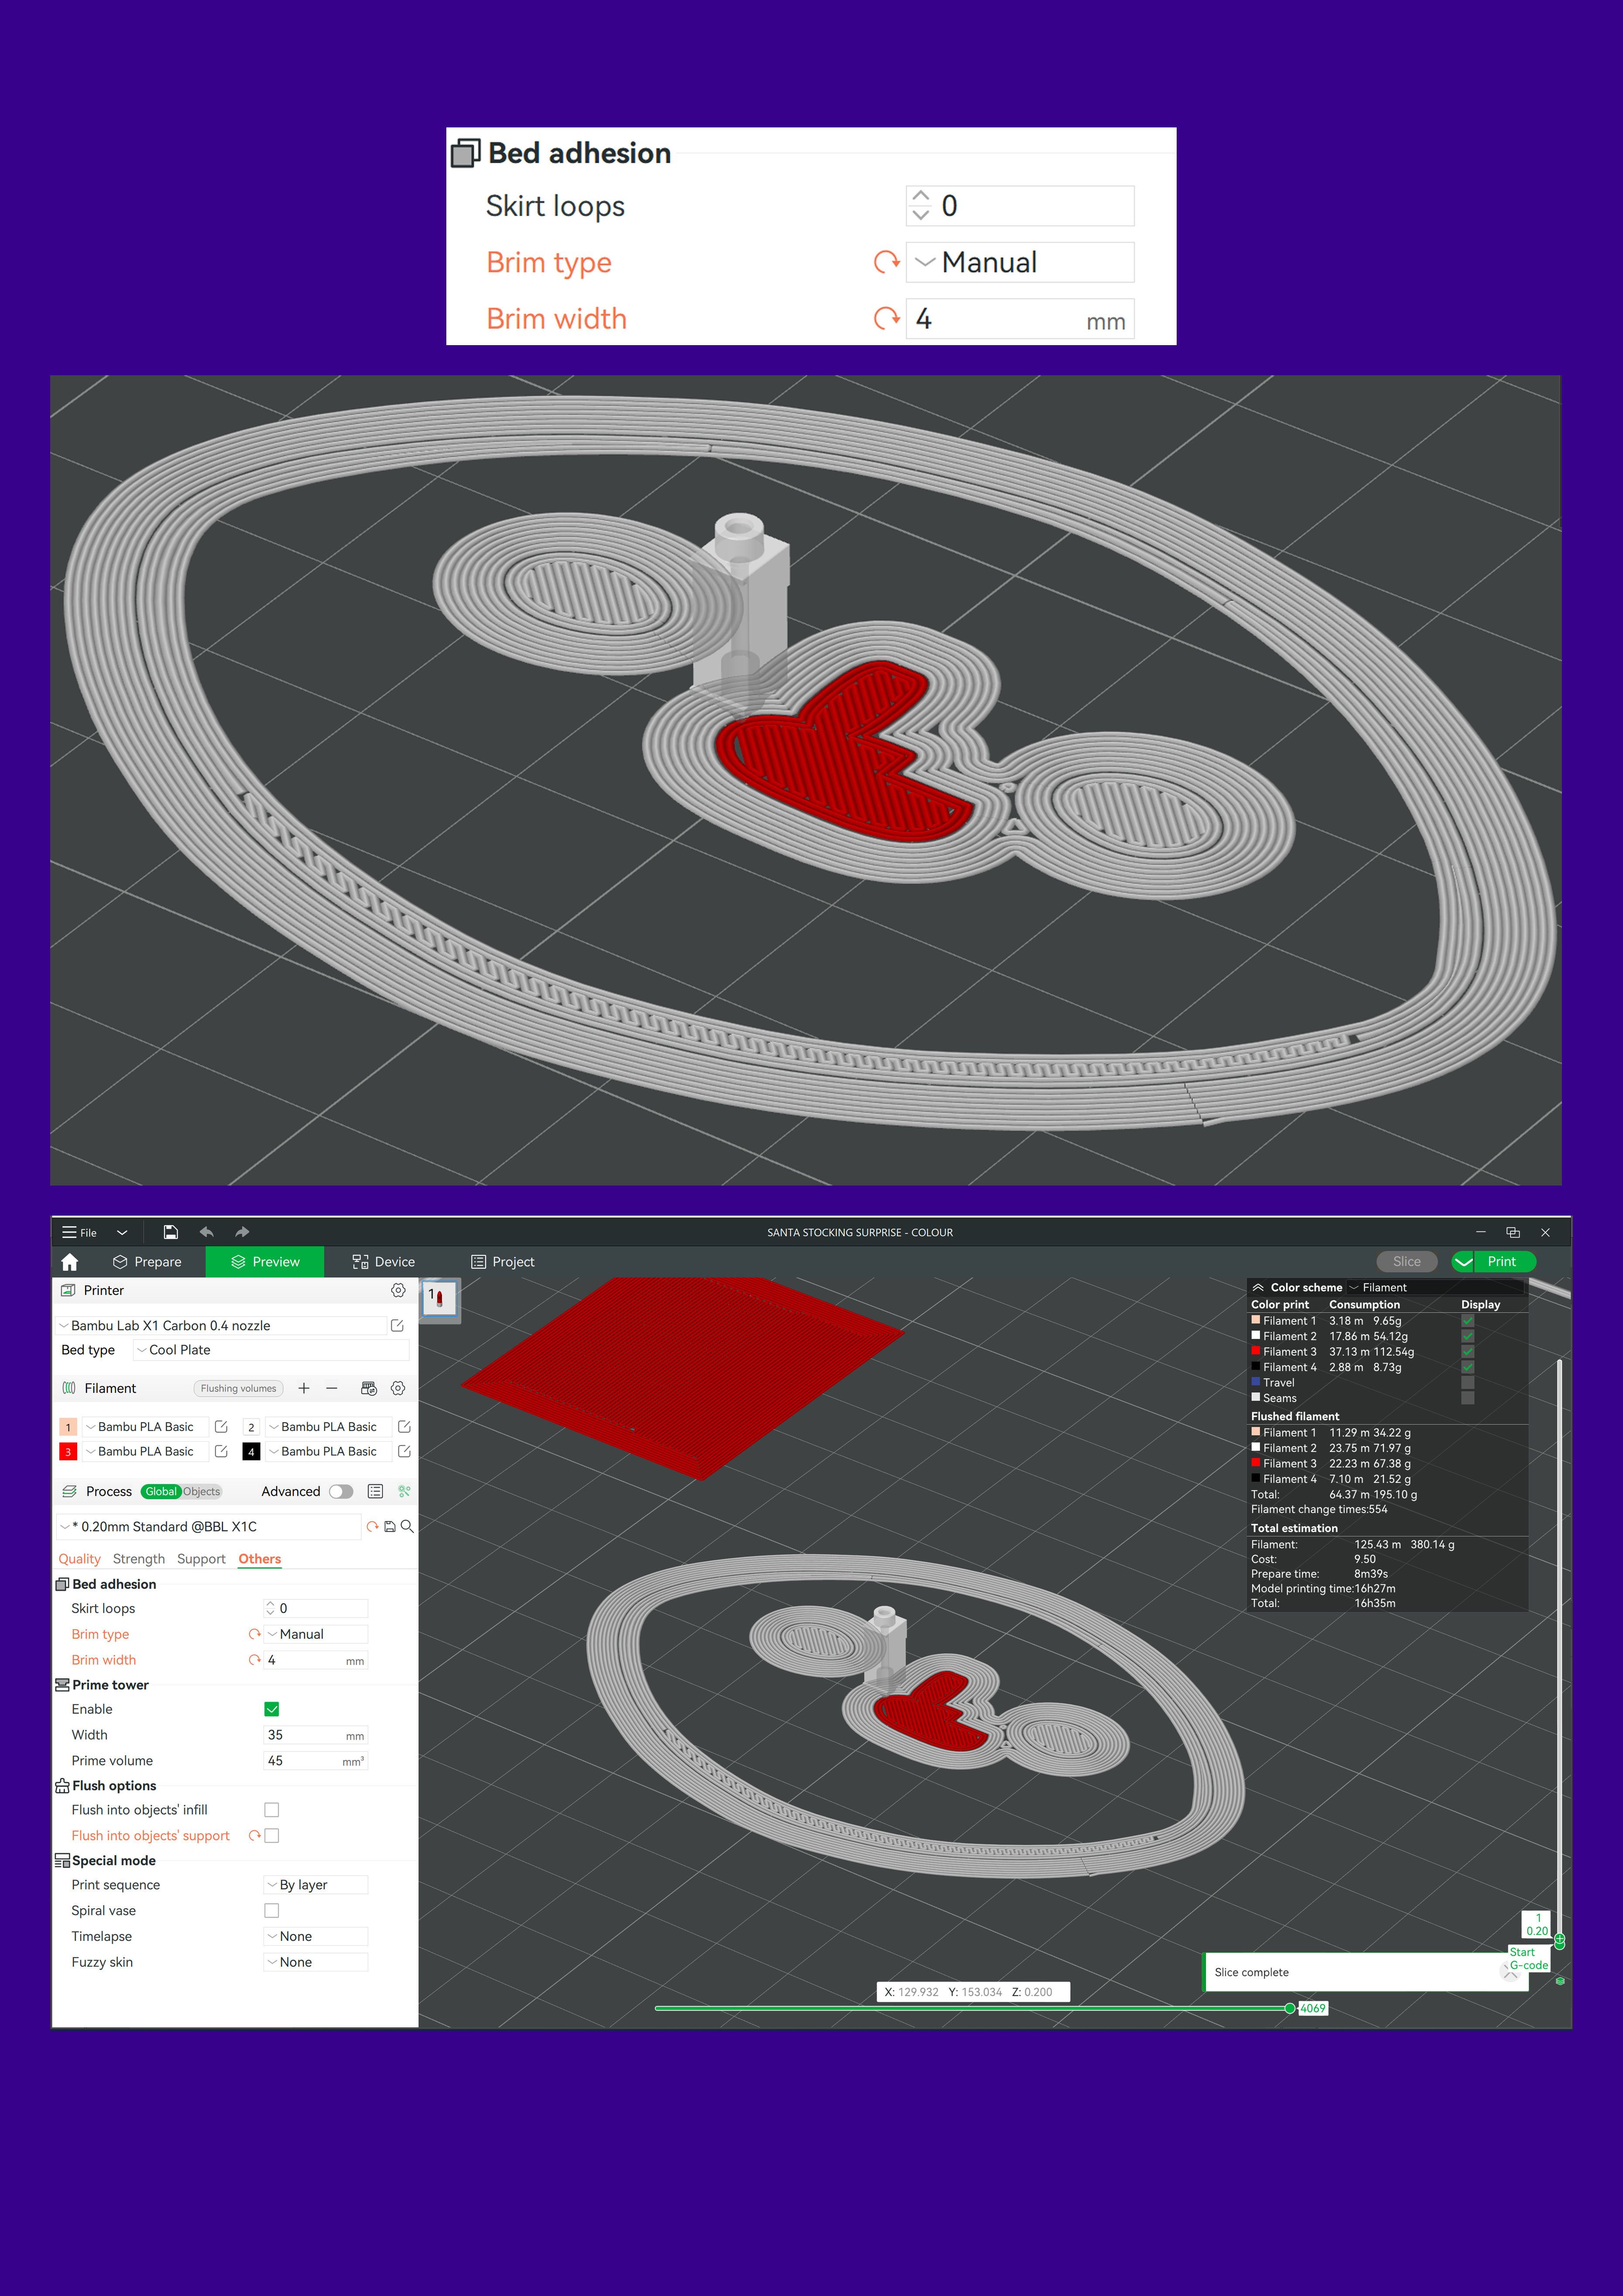
Task: Save the project with the floppy icon
Action: [x=170, y=1232]
